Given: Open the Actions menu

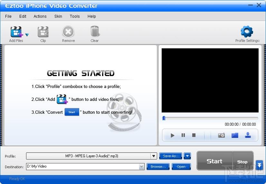Looking at the screenshot, I should pos(40,16).
